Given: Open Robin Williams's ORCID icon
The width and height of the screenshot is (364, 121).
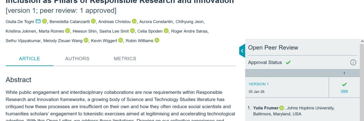Looking at the screenshot, I should click(157, 41).
